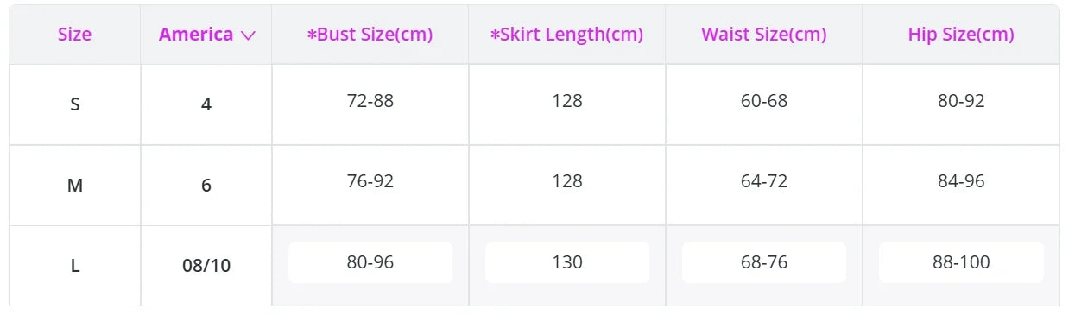Click the 60-68 waist size cell
Screen dimensions: 1075x315
coord(764,101)
